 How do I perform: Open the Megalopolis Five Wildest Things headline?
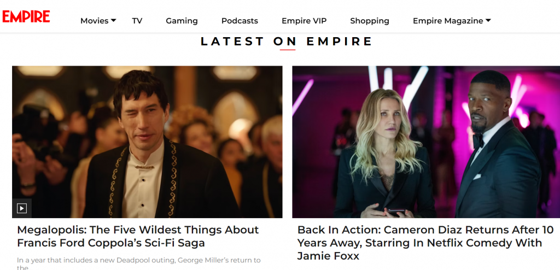[138, 236]
